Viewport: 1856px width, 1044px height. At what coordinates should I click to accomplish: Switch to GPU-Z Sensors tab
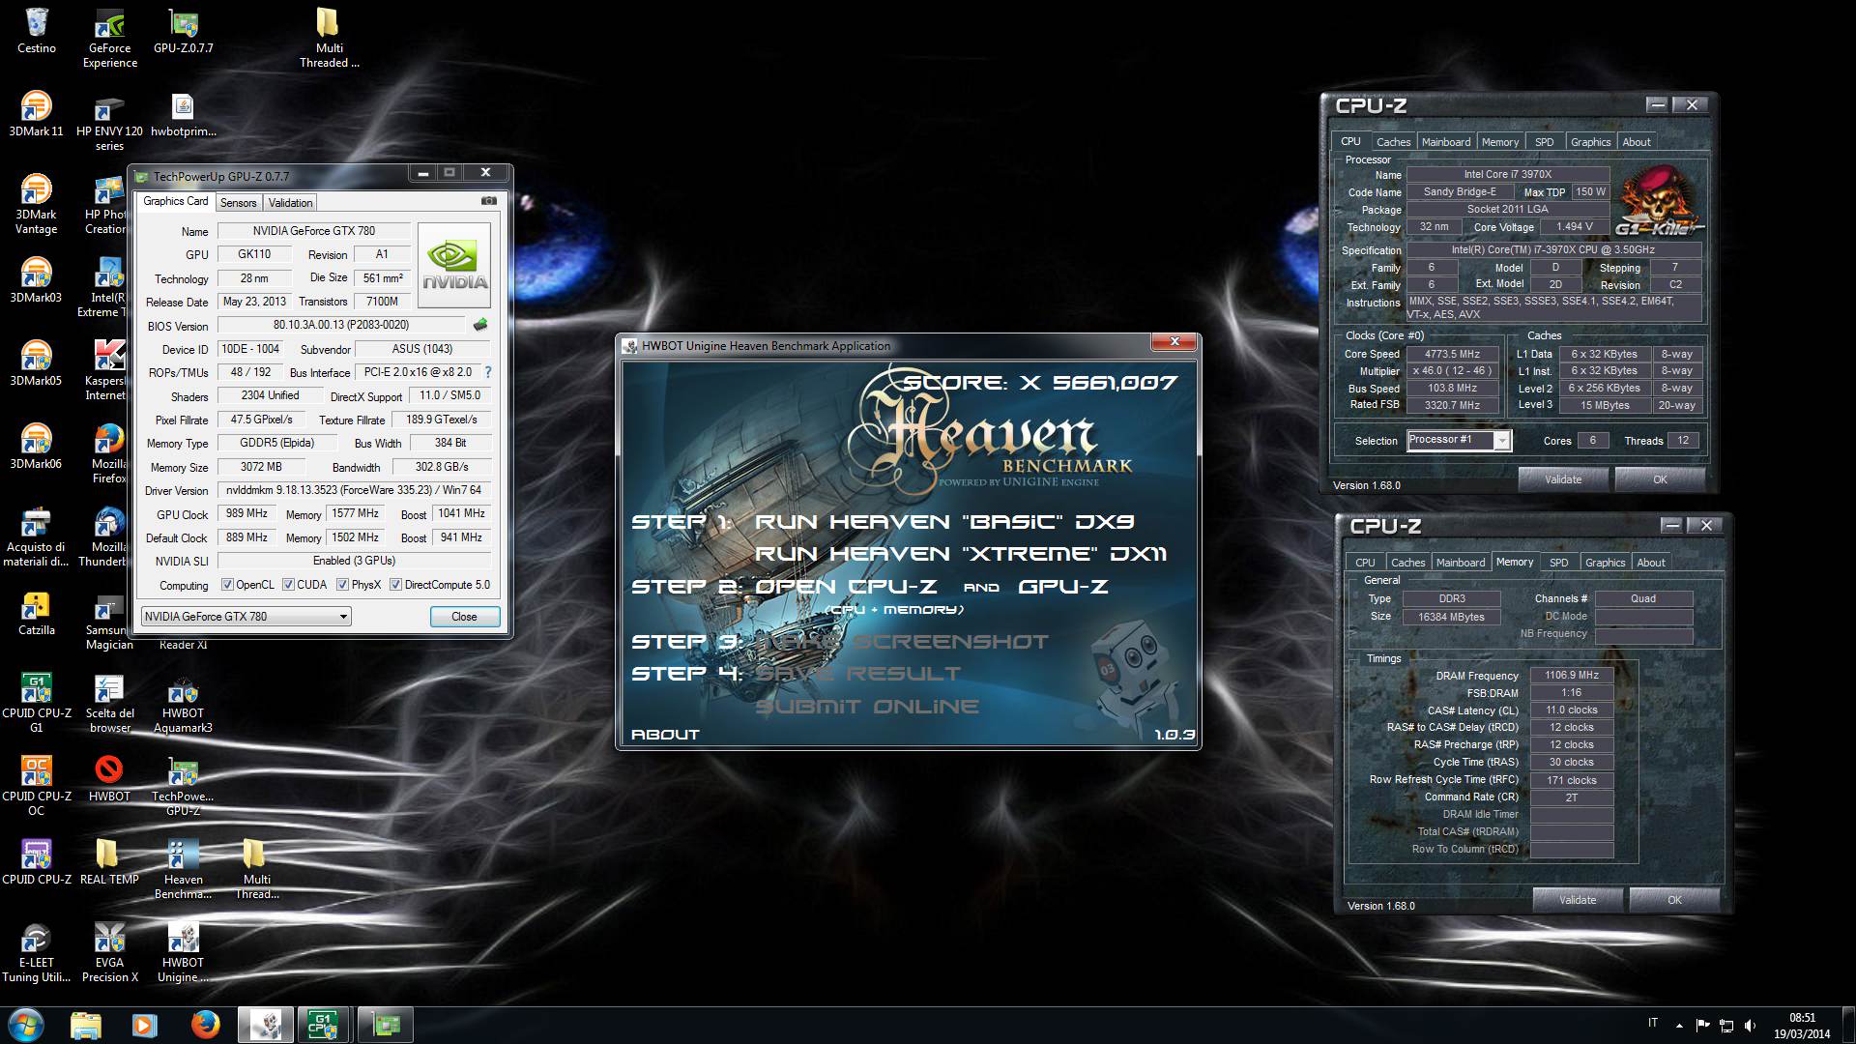[x=238, y=203]
